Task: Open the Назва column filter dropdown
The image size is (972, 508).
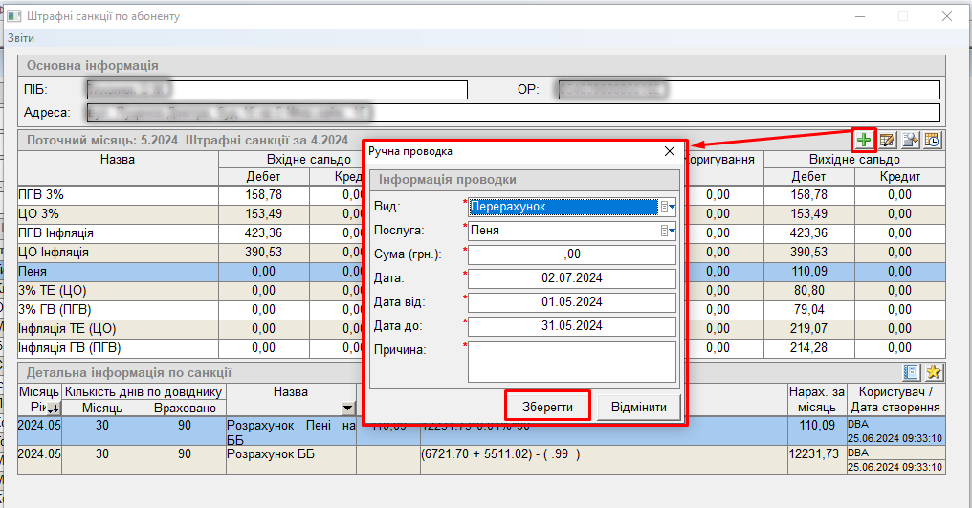Action: coord(347,409)
